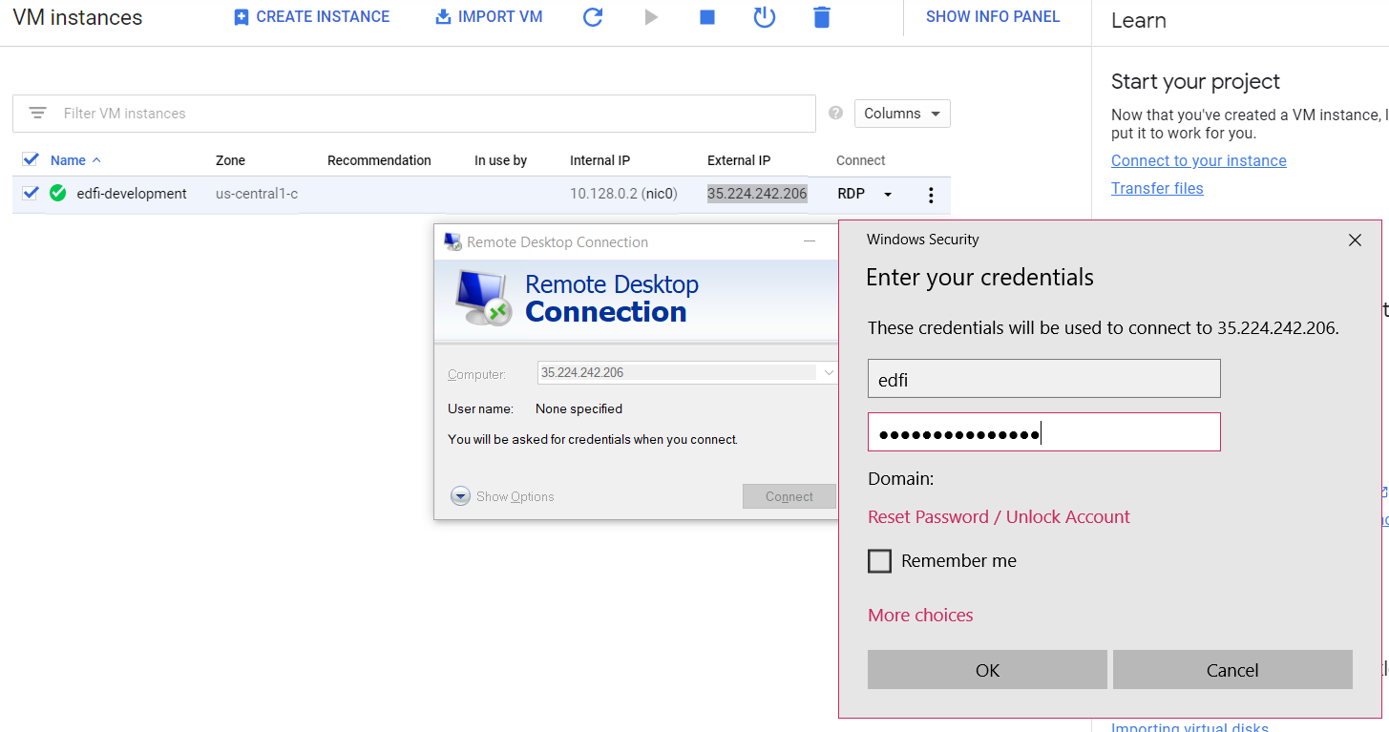1389x732 pixels.
Task: Minimize the Remote Desktop Connection window
Action: [810, 241]
